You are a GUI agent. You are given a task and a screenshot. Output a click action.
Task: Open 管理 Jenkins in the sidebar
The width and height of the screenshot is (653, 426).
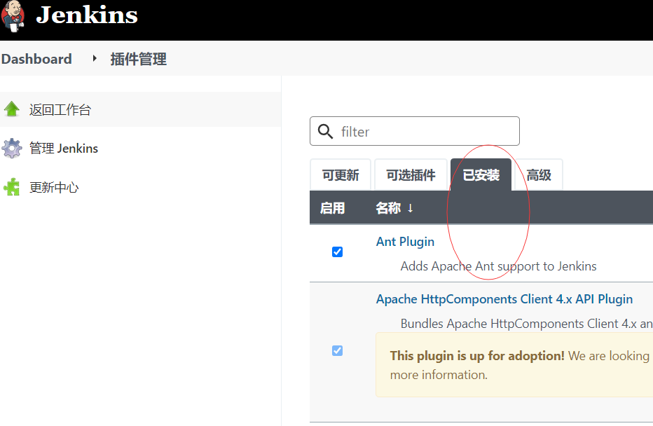(64, 149)
